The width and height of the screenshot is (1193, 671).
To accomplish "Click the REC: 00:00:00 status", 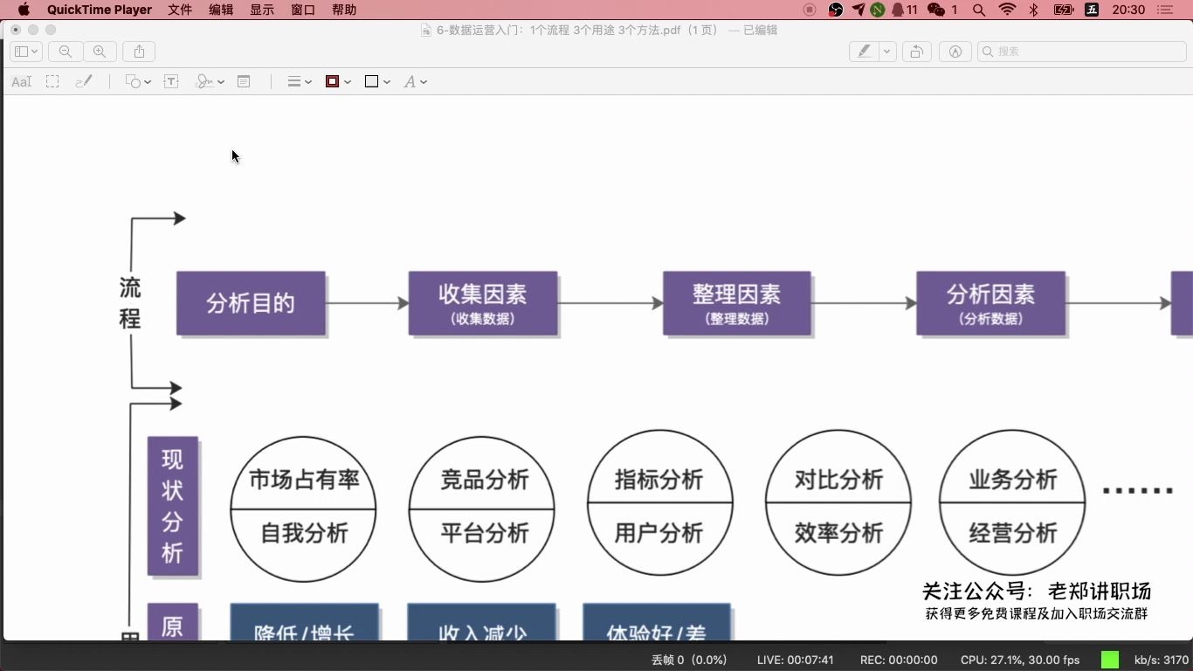I will click(899, 660).
